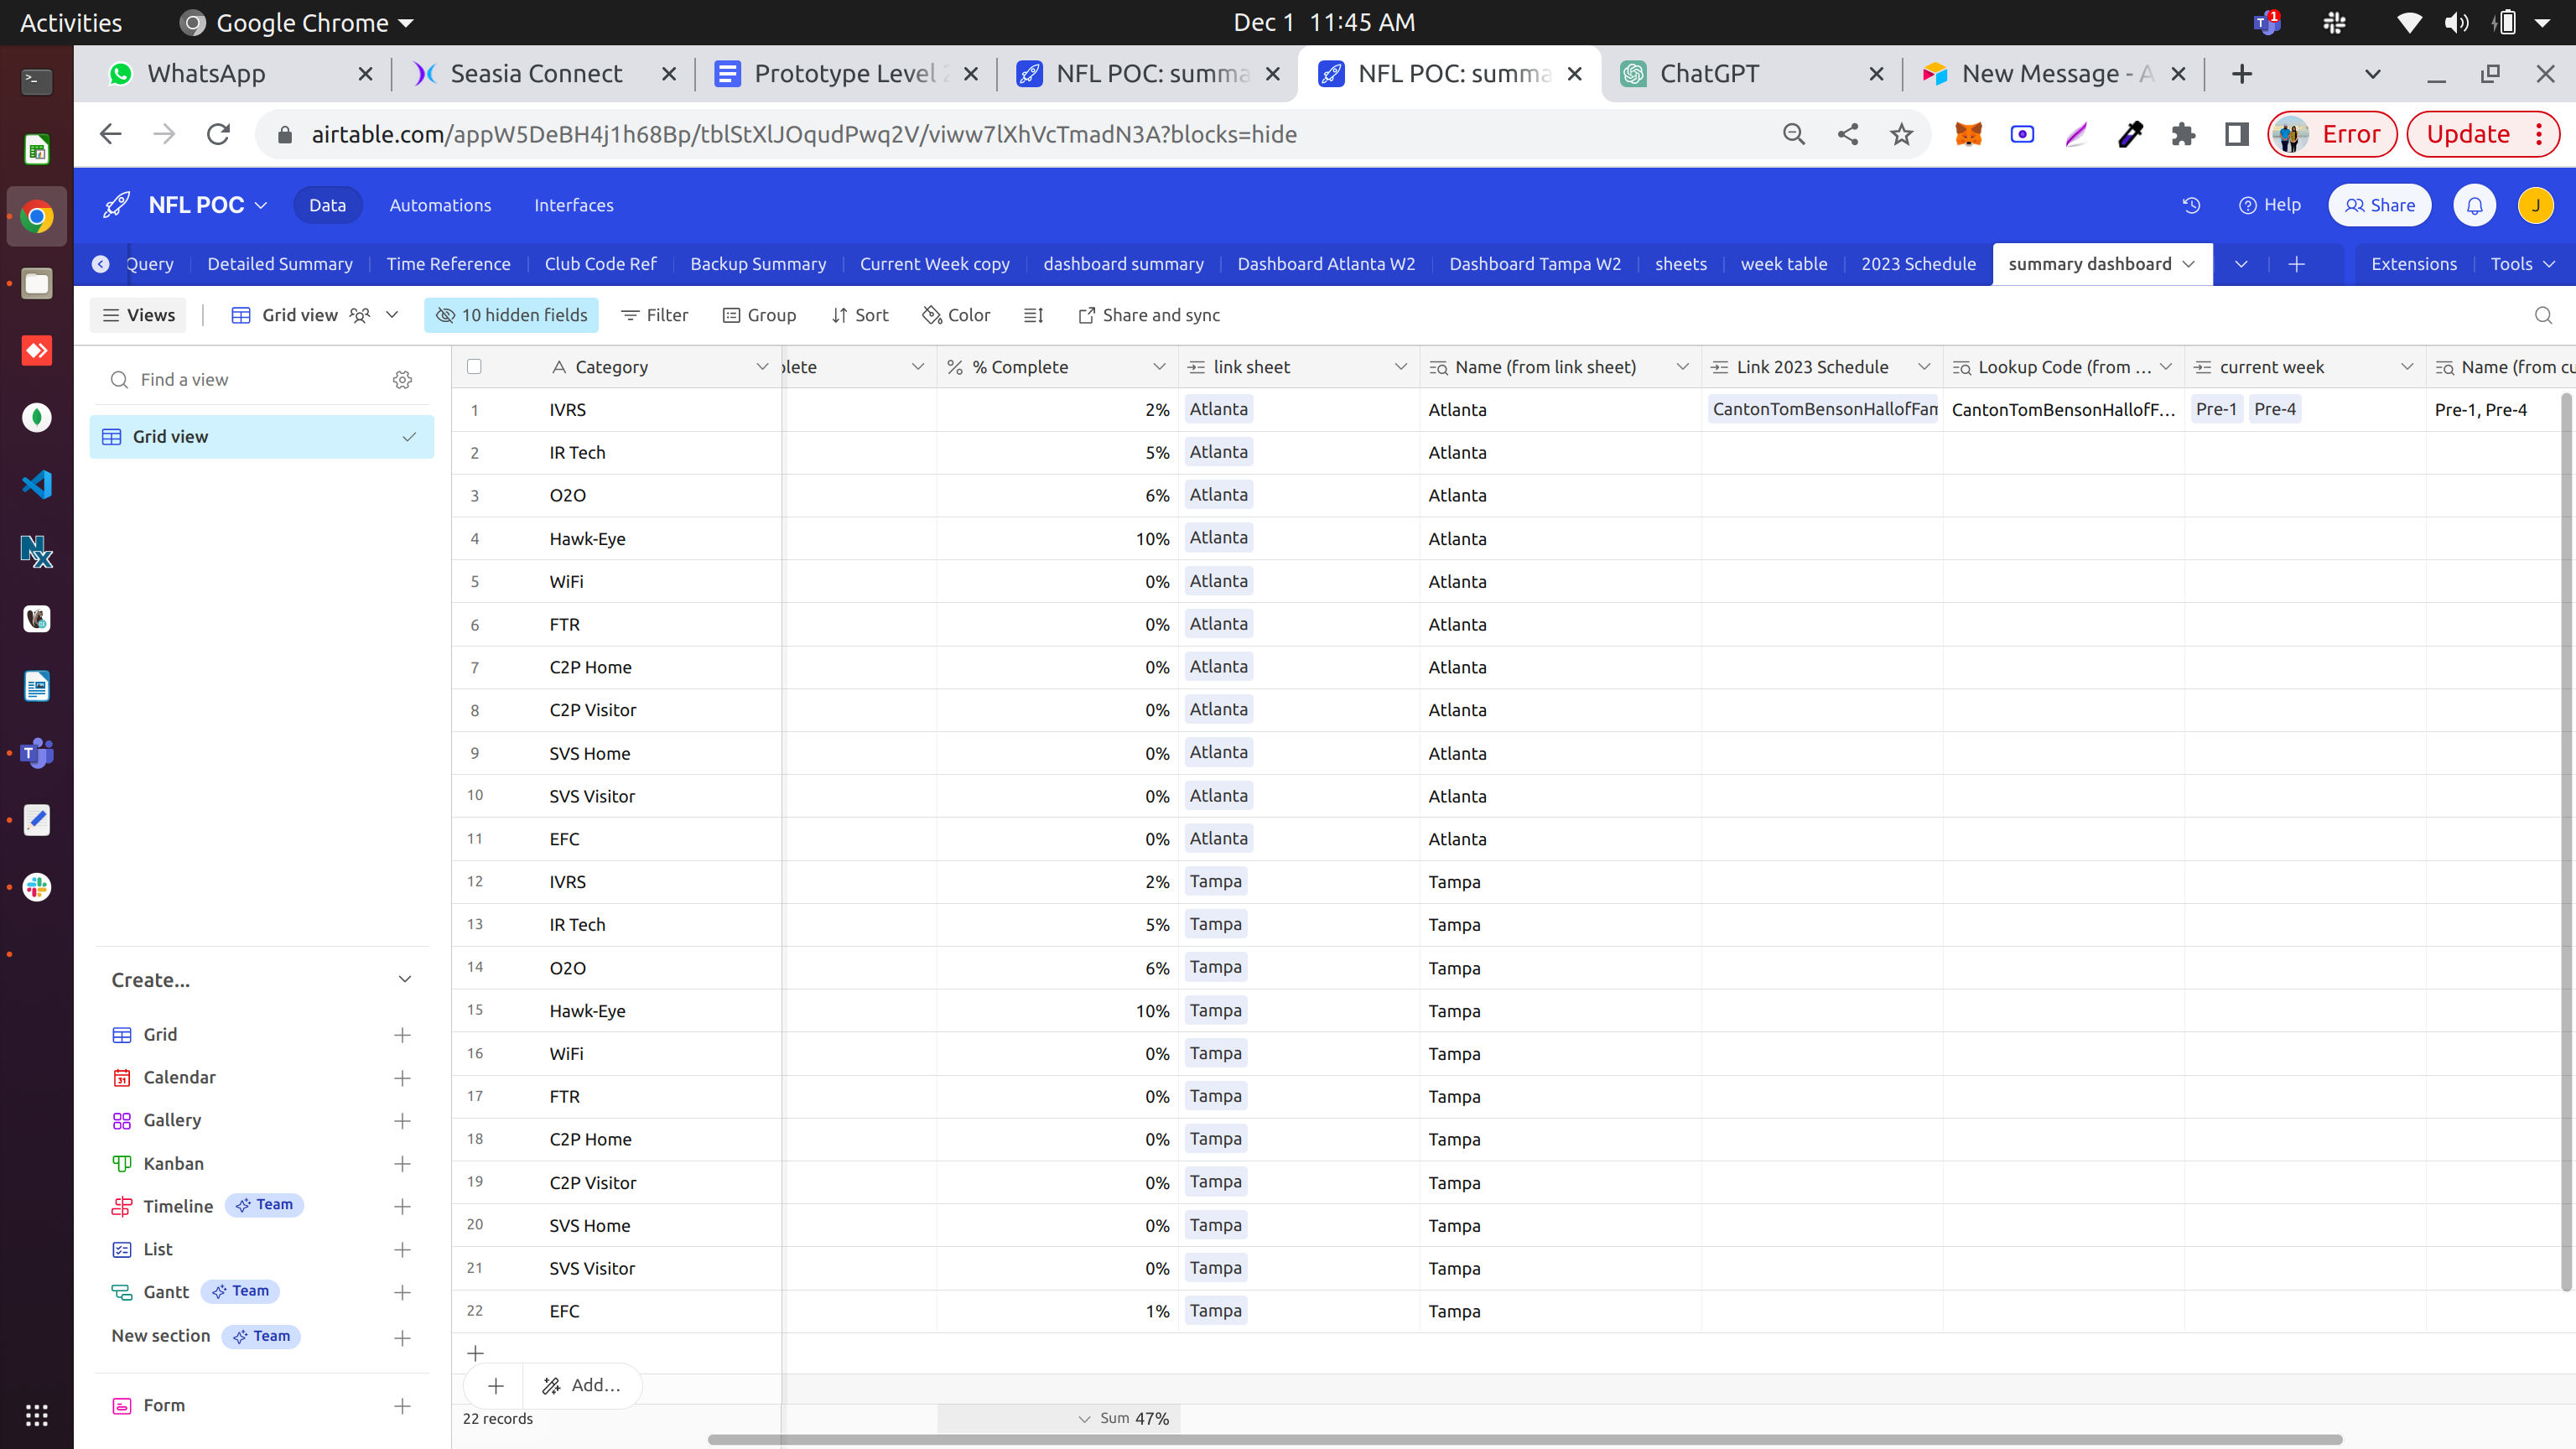The width and height of the screenshot is (2576, 1449).
Task: Click the horizontal scrollbar of the grid
Action: pyautogui.click(x=1525, y=1440)
